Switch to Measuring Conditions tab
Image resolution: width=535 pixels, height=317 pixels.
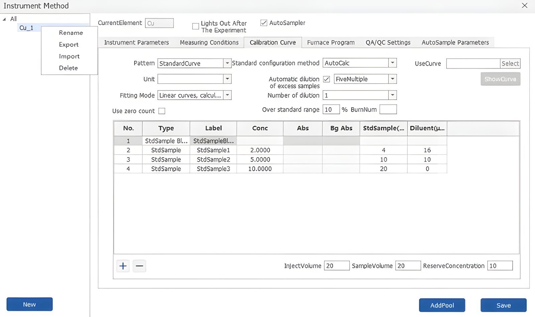(x=209, y=42)
